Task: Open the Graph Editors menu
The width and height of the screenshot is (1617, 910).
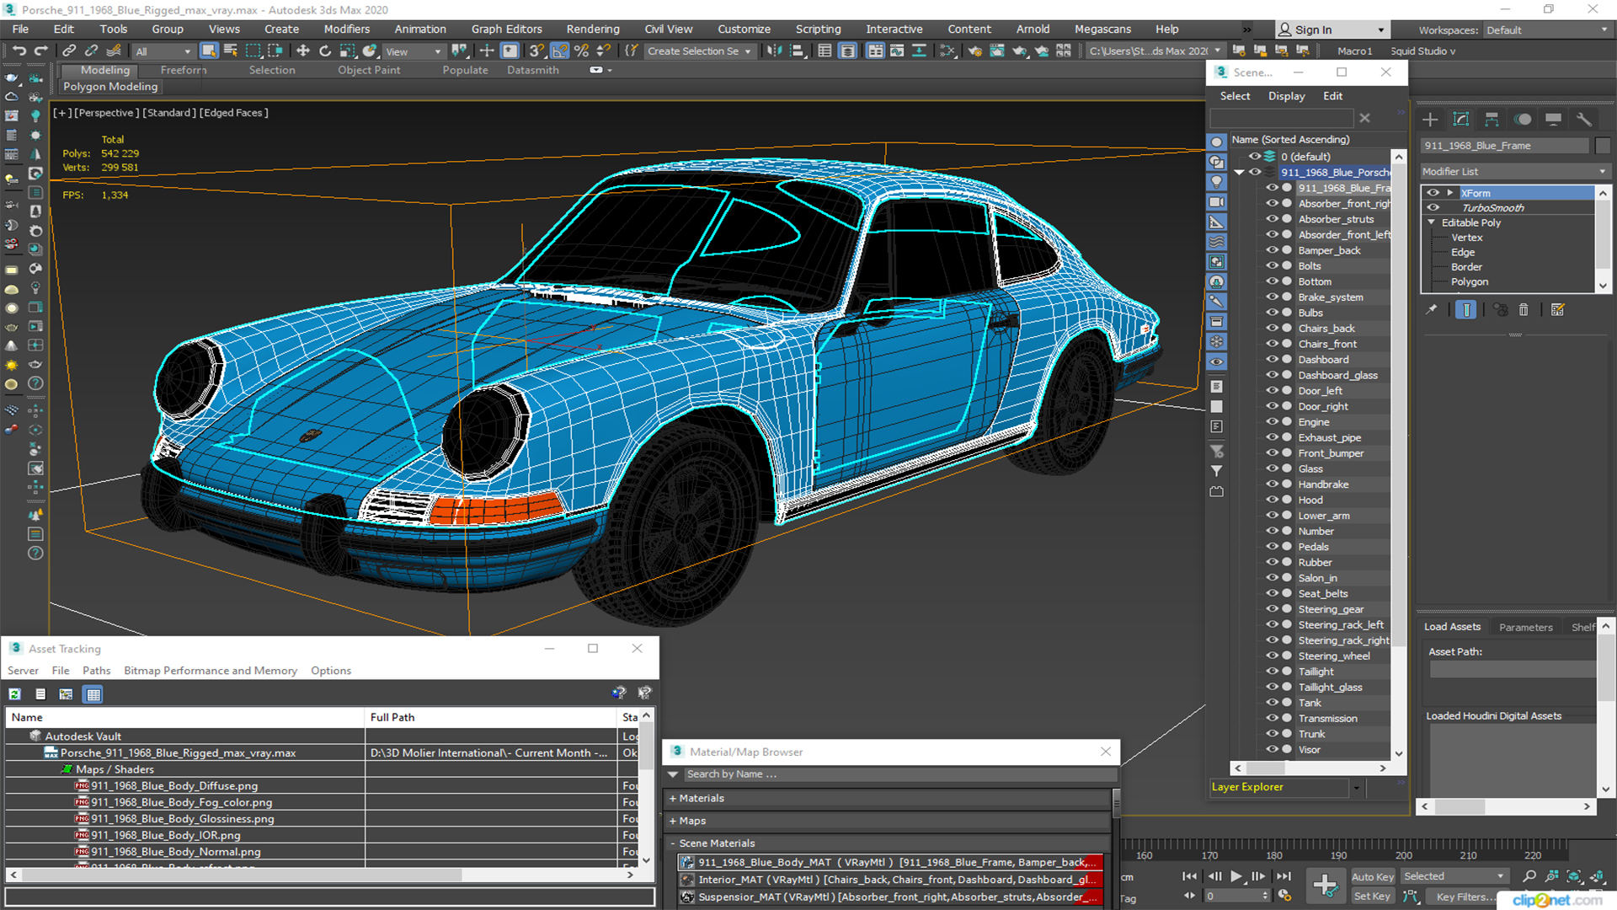Action: tap(507, 29)
